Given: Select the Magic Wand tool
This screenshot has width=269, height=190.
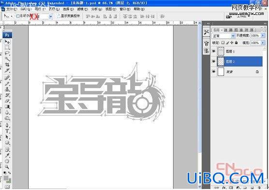Looking at the screenshot, I should [x=7, y=59].
